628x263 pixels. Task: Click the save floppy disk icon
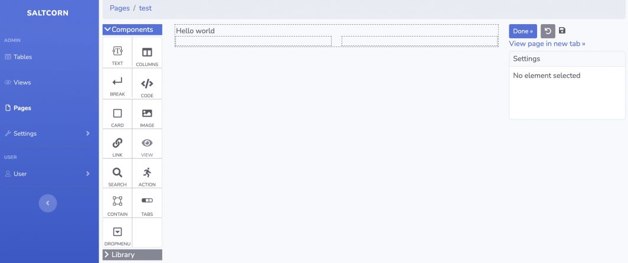(562, 31)
